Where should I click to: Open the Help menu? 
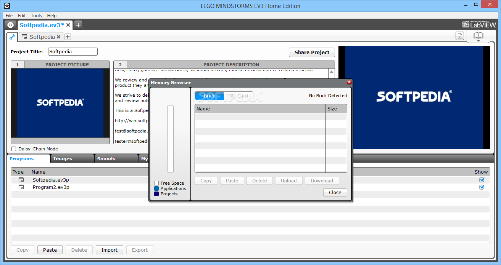click(52, 16)
